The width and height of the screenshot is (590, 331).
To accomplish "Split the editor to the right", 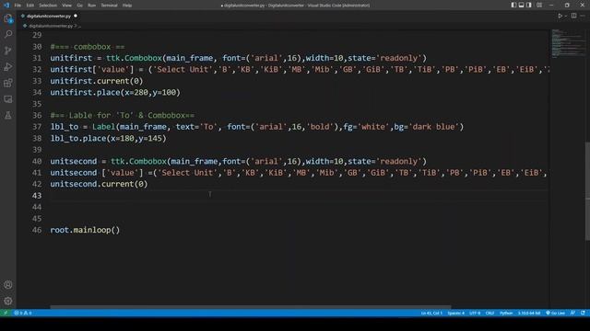I will pyautogui.click(x=573, y=16).
